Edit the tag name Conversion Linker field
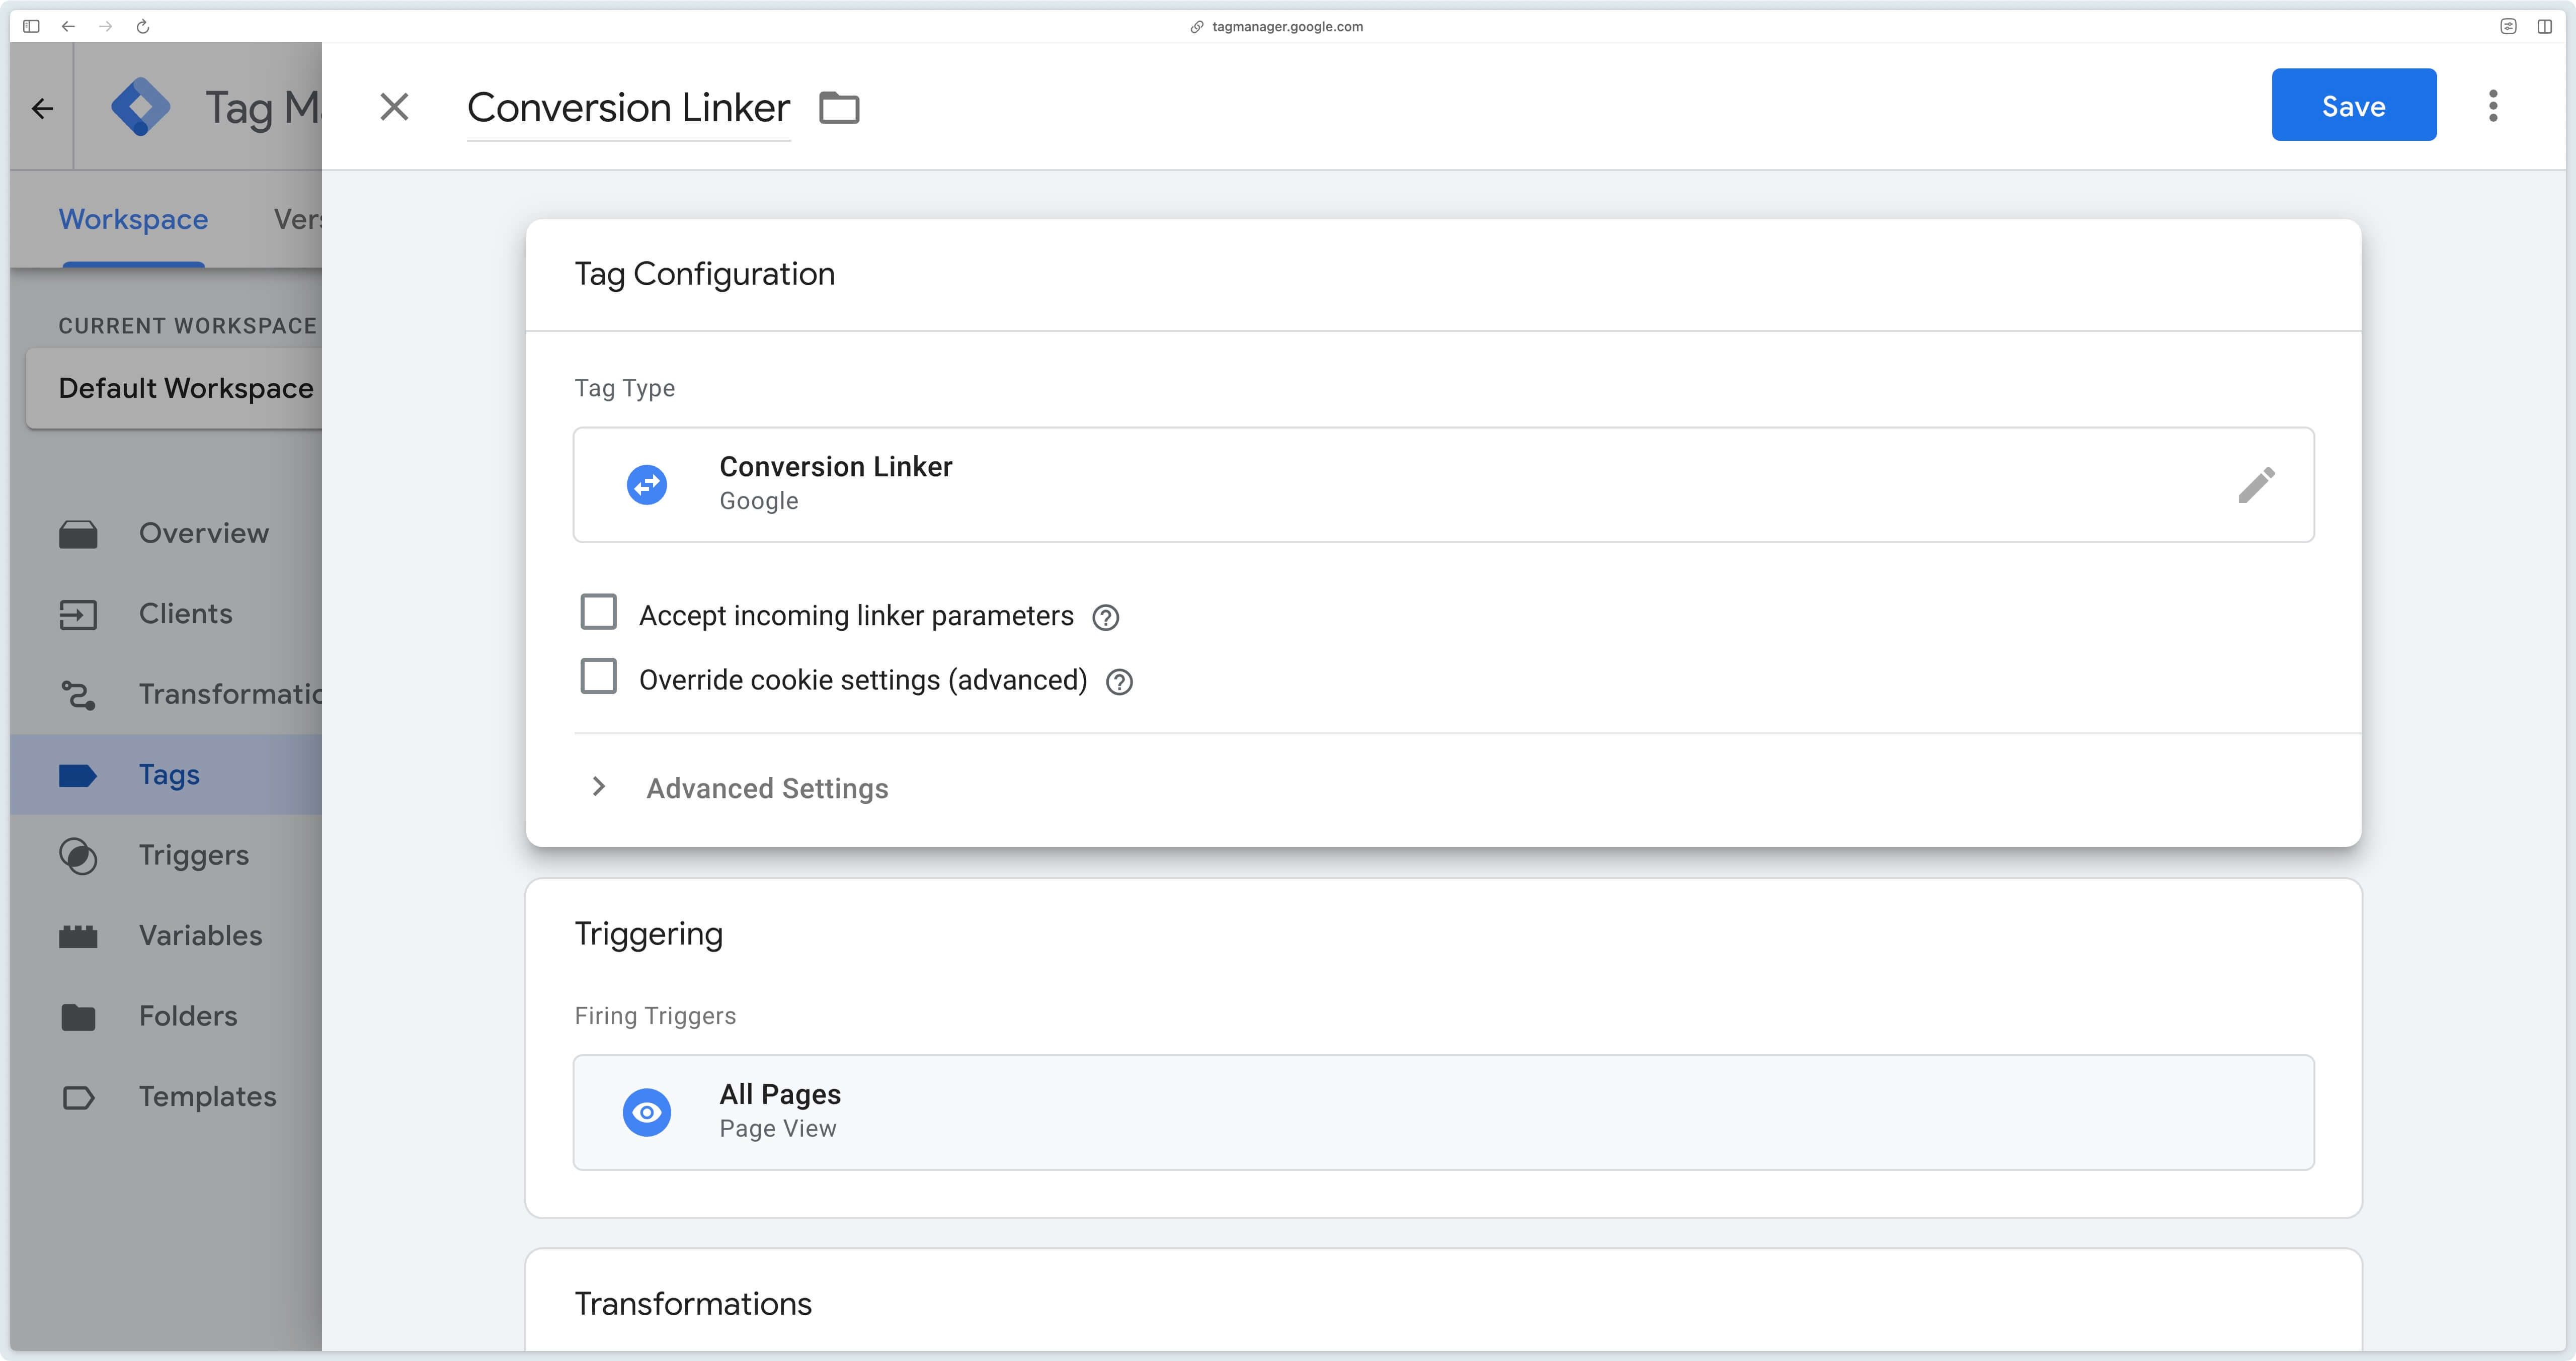The width and height of the screenshot is (2576, 1361). [x=628, y=108]
